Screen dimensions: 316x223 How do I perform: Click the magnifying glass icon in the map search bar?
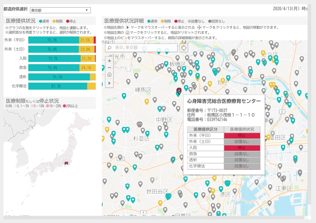click(109, 48)
